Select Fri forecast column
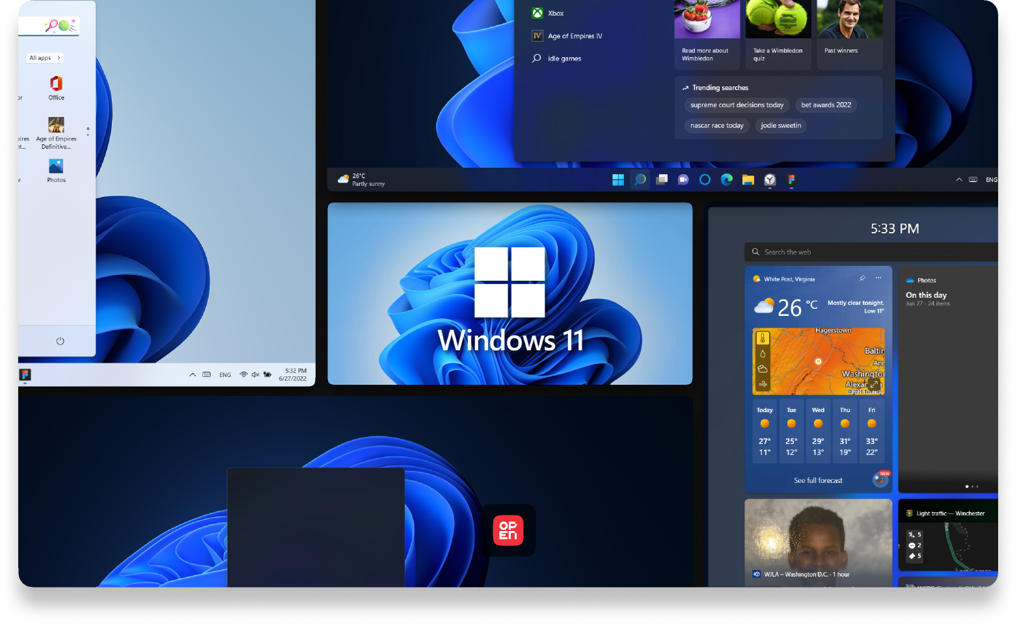Viewport: 1017px width, 624px height. click(x=871, y=432)
